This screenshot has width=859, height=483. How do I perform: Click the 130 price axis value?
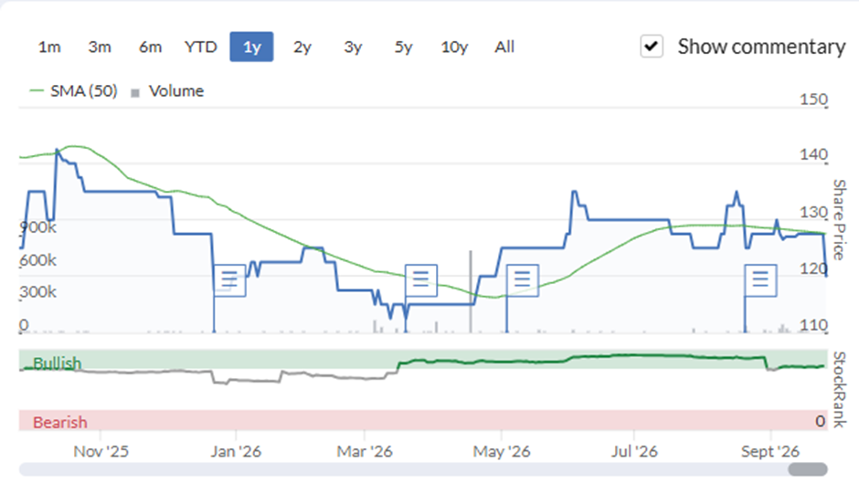click(x=813, y=212)
